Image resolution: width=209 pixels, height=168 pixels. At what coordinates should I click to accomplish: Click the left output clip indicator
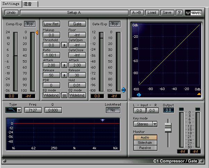(182, 109)
